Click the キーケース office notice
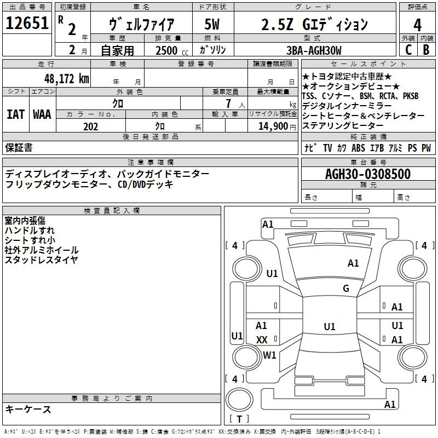Viewport: 438px width, 438px height. point(28,410)
